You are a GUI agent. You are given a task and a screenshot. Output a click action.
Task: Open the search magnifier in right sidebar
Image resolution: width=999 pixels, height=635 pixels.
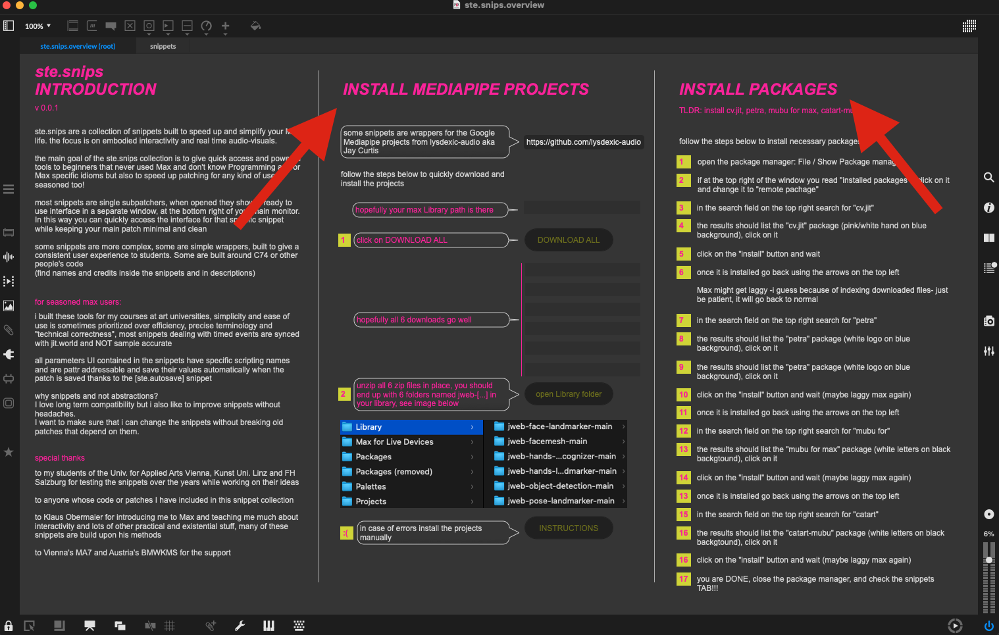tap(988, 177)
